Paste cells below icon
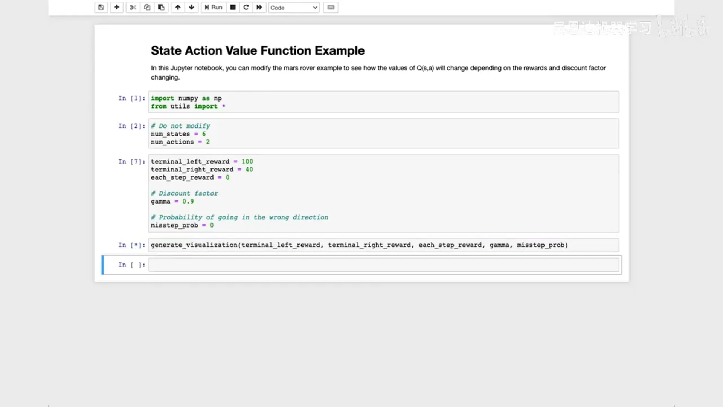Viewport: 723px width, 407px height. (x=161, y=7)
